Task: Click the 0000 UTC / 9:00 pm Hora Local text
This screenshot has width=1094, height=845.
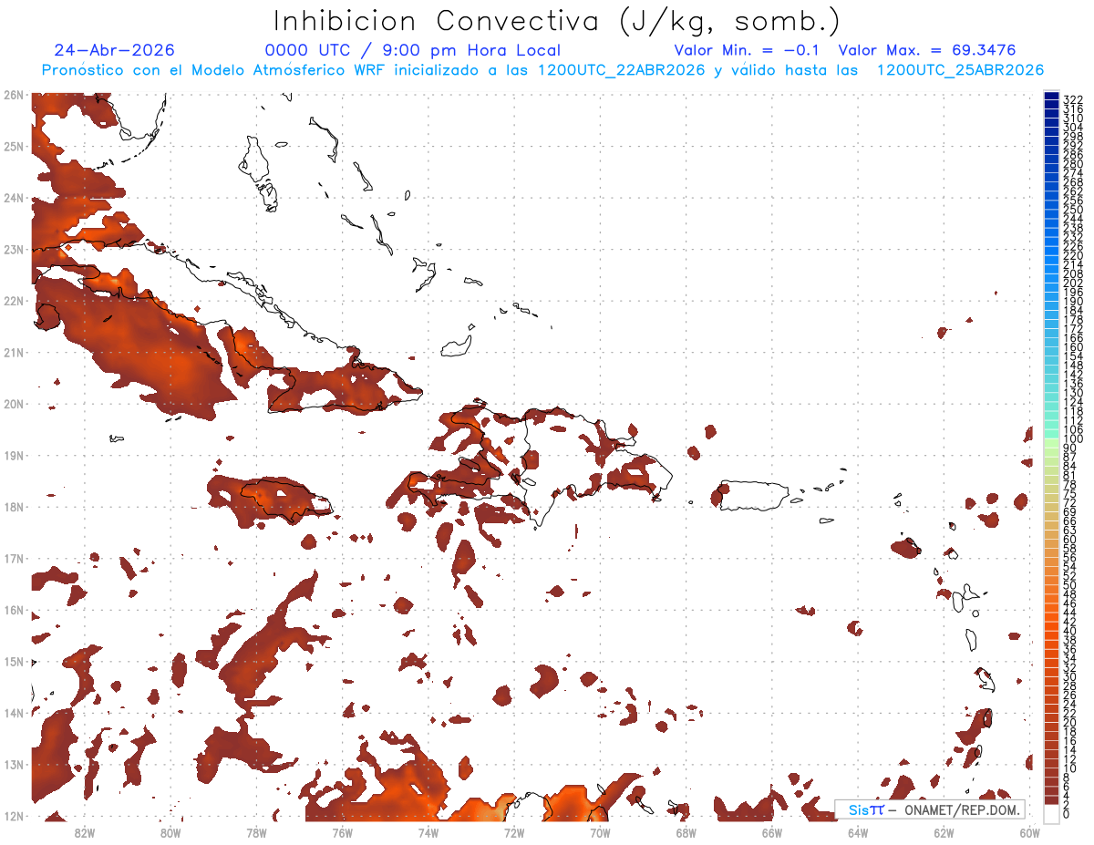Action: (x=412, y=50)
